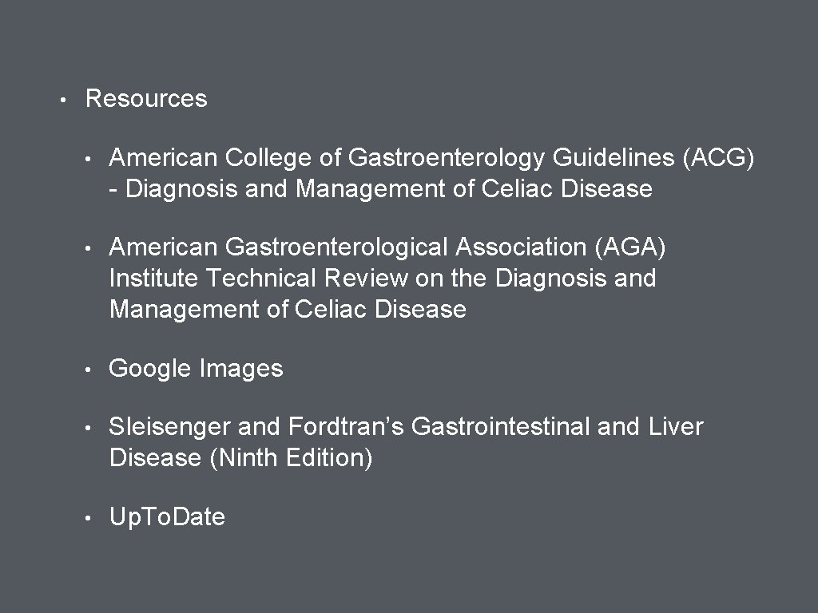Click the (AGA) abbreviation text
This screenshot has width=818, height=613.
pos(630,247)
